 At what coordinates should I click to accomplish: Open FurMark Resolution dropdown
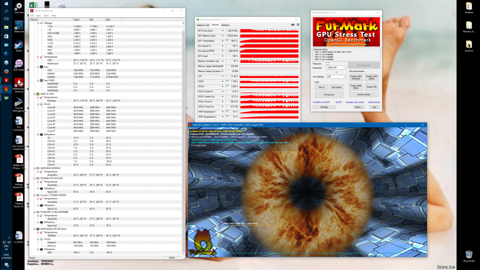pyautogui.click(x=336, y=68)
